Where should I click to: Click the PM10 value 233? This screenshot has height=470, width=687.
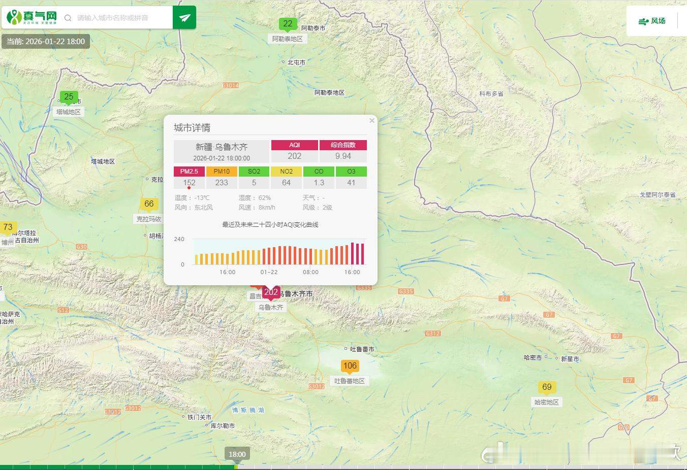tap(222, 183)
